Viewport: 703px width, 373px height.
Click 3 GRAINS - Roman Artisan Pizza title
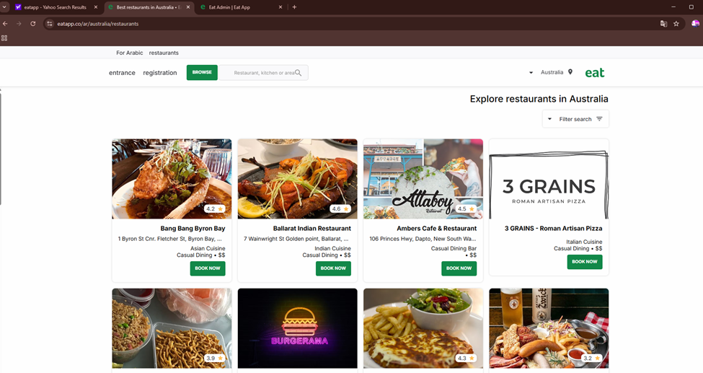pos(553,229)
